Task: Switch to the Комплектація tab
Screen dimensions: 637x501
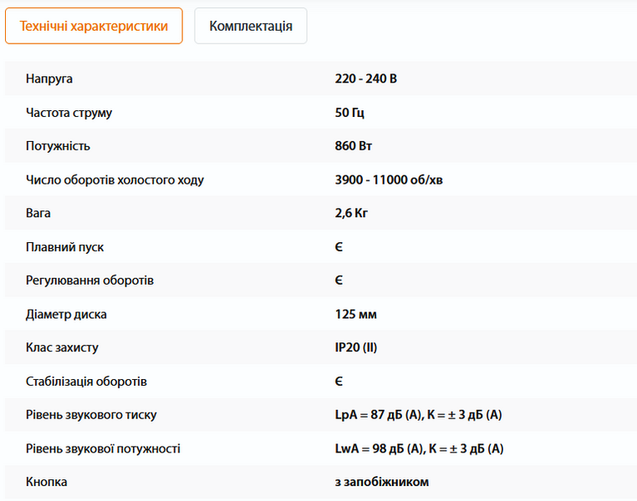Action: click(x=251, y=26)
